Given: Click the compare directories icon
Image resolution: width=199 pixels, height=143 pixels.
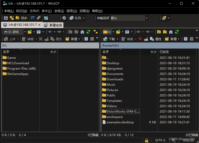Looking at the screenshot, I should [x=12, y=18].
